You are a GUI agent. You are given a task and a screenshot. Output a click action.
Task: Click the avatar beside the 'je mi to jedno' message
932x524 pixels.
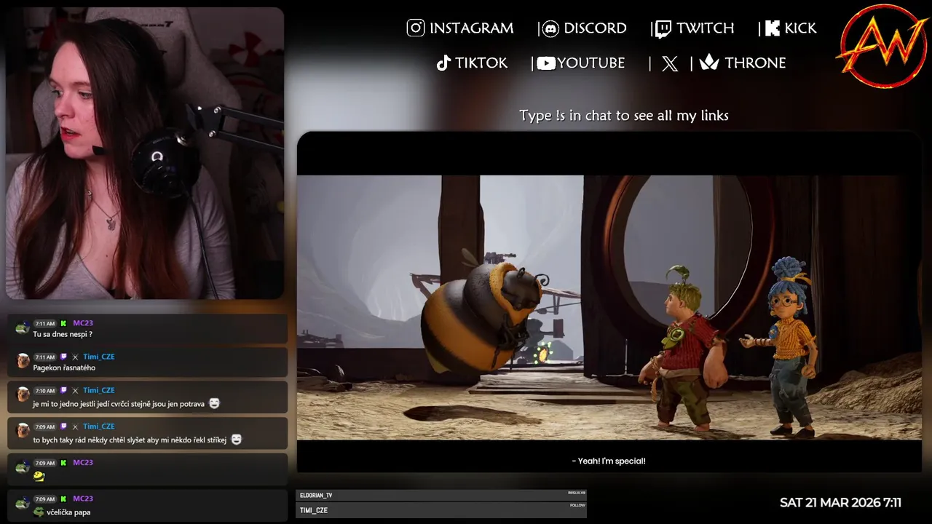tap(23, 394)
